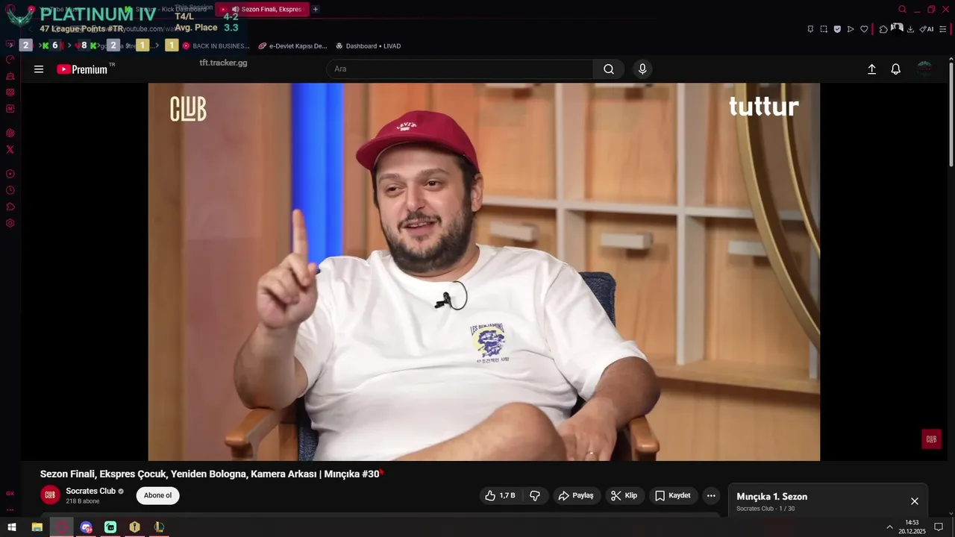Dislike the video with thumbs down
955x537 pixels.
click(535, 495)
